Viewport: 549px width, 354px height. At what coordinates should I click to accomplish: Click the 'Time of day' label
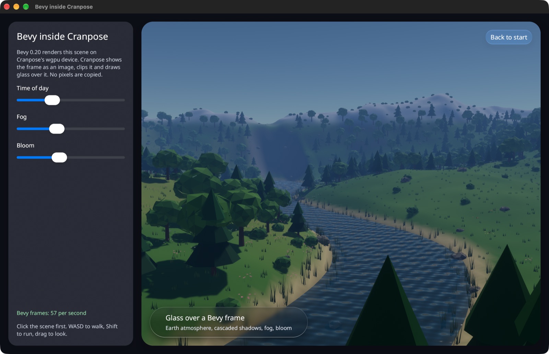pos(33,88)
